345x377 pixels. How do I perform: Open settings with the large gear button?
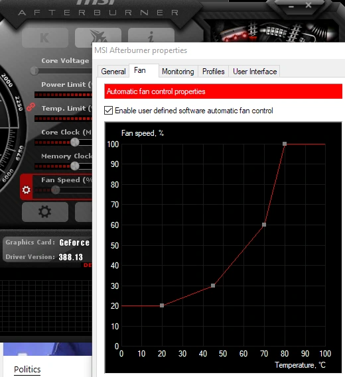pos(45,212)
